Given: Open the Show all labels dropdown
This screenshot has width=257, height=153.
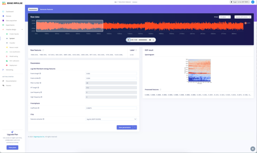Looking at the screenshot, I should tap(224, 16).
